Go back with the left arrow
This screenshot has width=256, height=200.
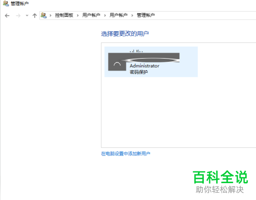click(7, 16)
